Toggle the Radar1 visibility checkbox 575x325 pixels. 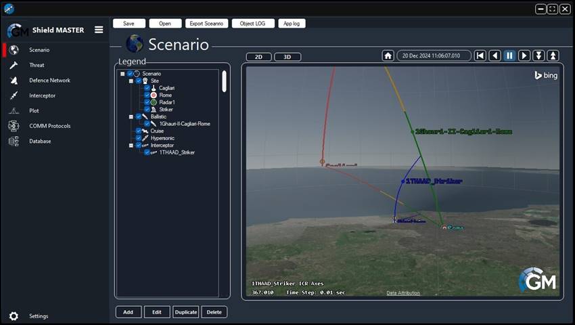pyautogui.click(x=147, y=102)
